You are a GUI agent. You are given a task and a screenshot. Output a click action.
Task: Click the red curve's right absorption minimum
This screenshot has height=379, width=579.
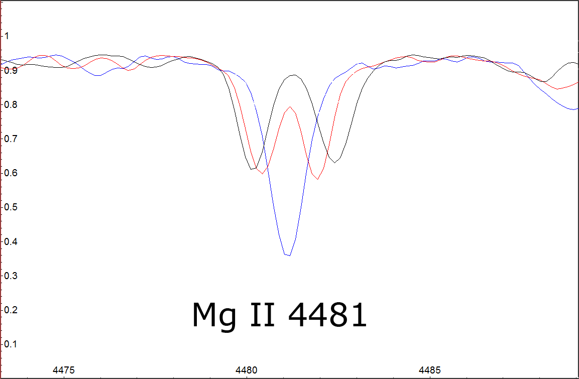click(318, 179)
